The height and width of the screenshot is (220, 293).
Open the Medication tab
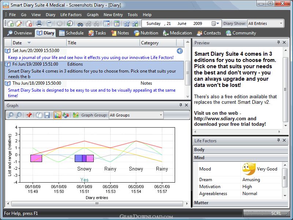pyautogui.click(x=177, y=33)
